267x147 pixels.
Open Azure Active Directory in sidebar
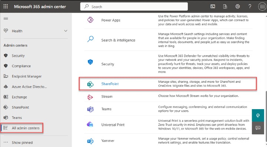pyautogui.click(x=29, y=86)
